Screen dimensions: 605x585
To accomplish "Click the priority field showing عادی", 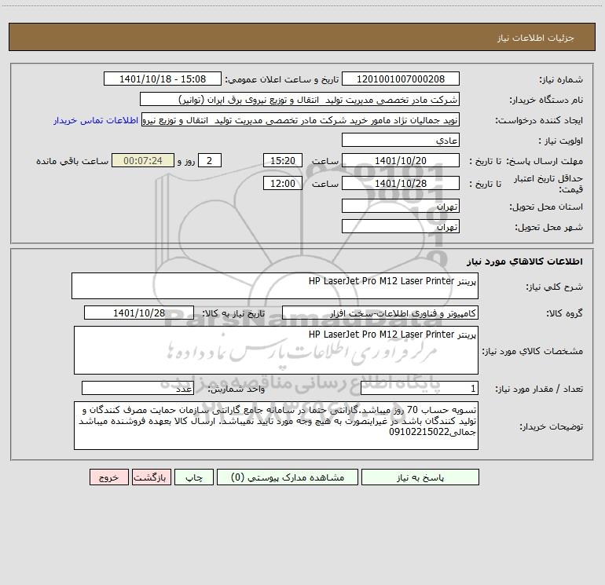I will [401, 140].
